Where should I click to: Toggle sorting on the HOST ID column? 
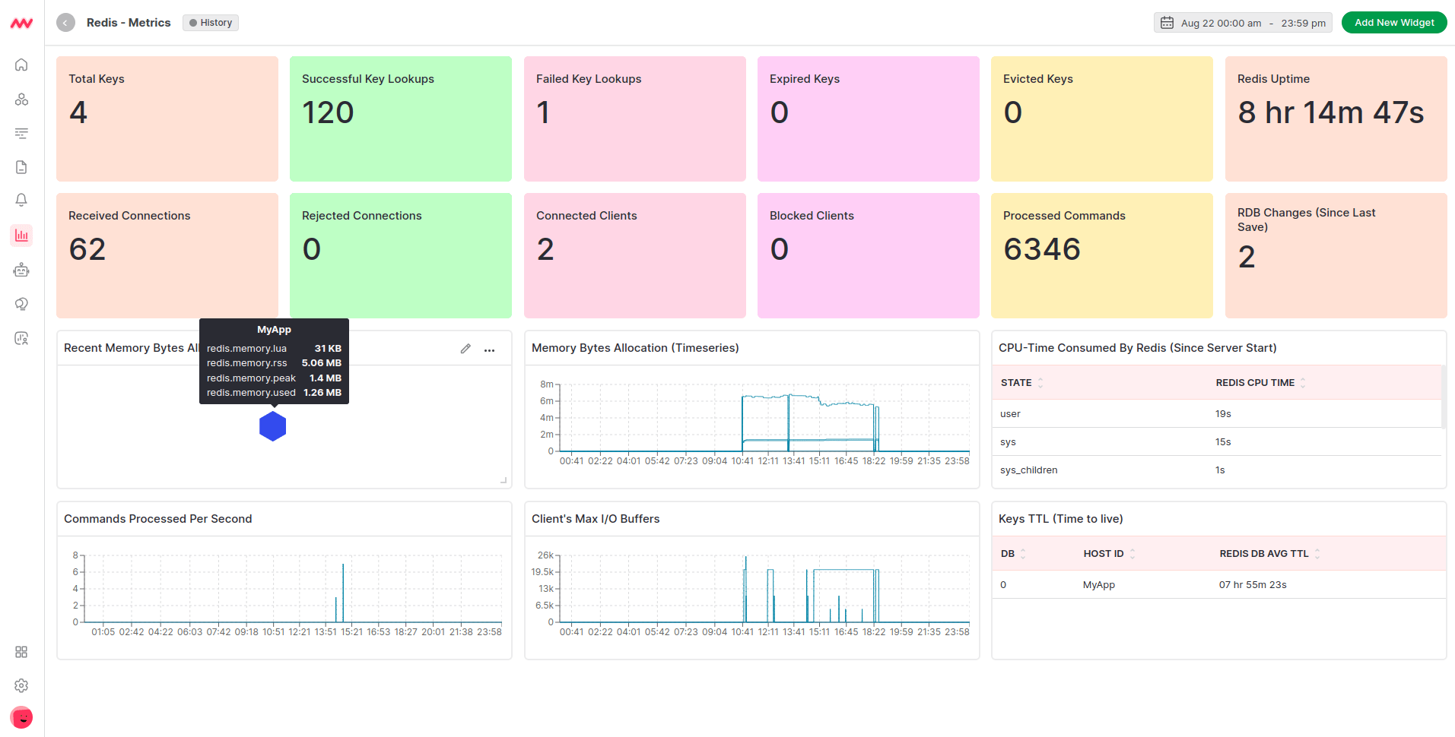click(1133, 553)
